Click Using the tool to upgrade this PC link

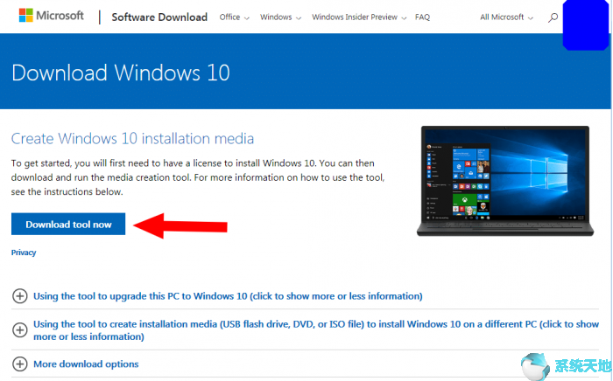228,296
